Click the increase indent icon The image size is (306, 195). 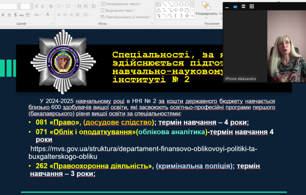tap(86, 6)
